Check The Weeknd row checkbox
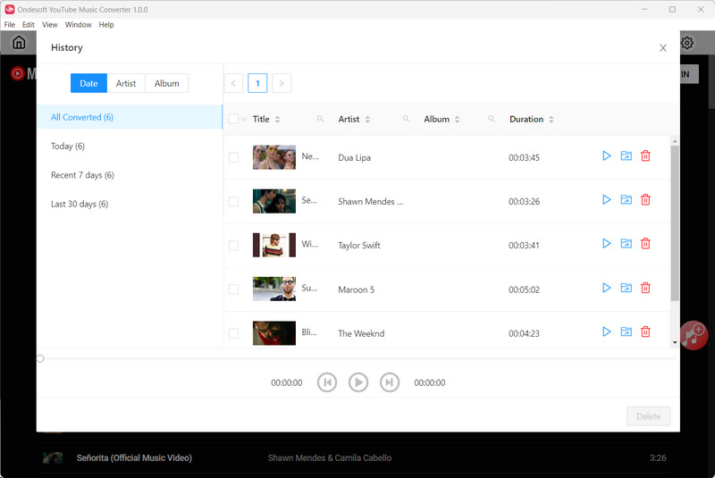This screenshot has height=478, width=715. 233,333
